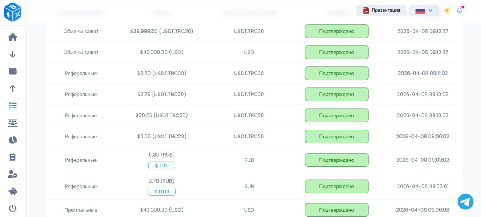
Task: Open the pie chart statistics icon
Action: coord(13,140)
